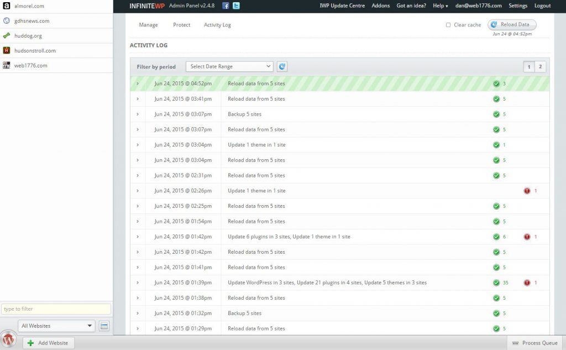Click error icon on 02:26pm theme update
Viewport: 566px width, 350px height.
pos(527,191)
